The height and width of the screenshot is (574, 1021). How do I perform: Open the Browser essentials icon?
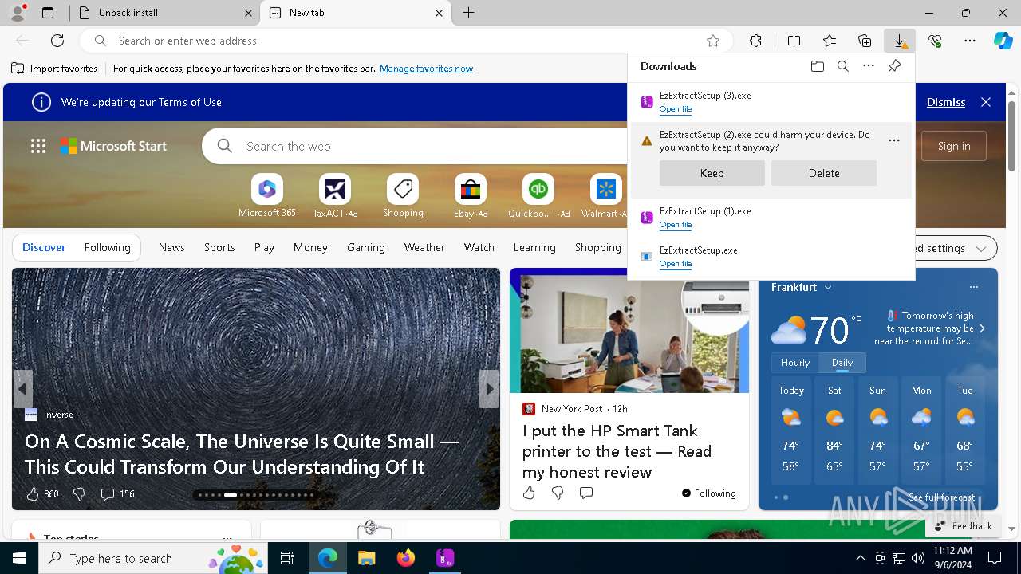[935, 41]
